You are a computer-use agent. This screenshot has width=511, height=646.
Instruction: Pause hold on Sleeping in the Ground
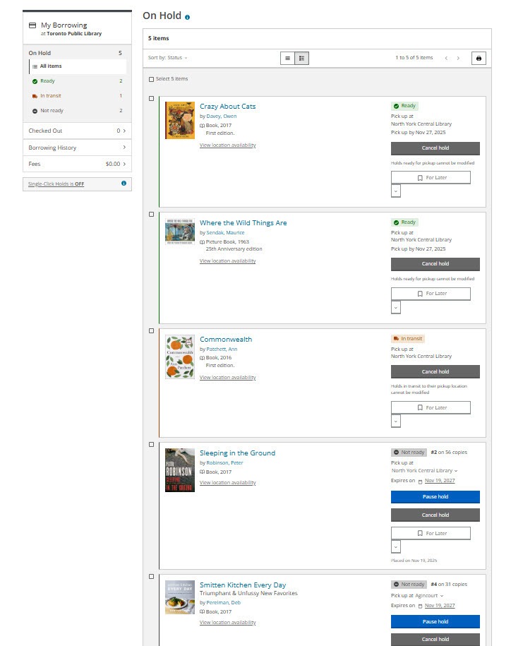tap(435, 497)
